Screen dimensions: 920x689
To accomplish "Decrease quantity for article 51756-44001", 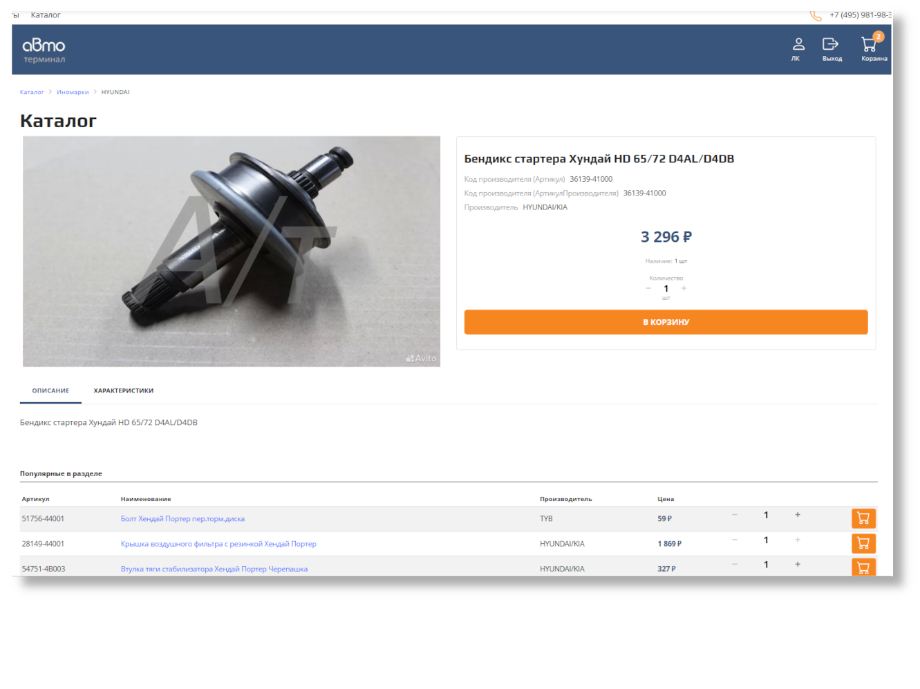I will pos(735,515).
